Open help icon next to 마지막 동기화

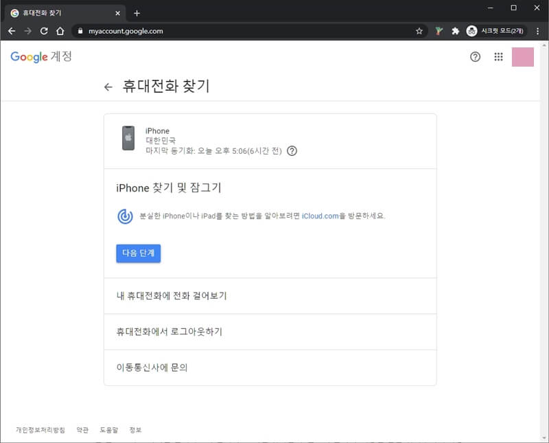[292, 151]
